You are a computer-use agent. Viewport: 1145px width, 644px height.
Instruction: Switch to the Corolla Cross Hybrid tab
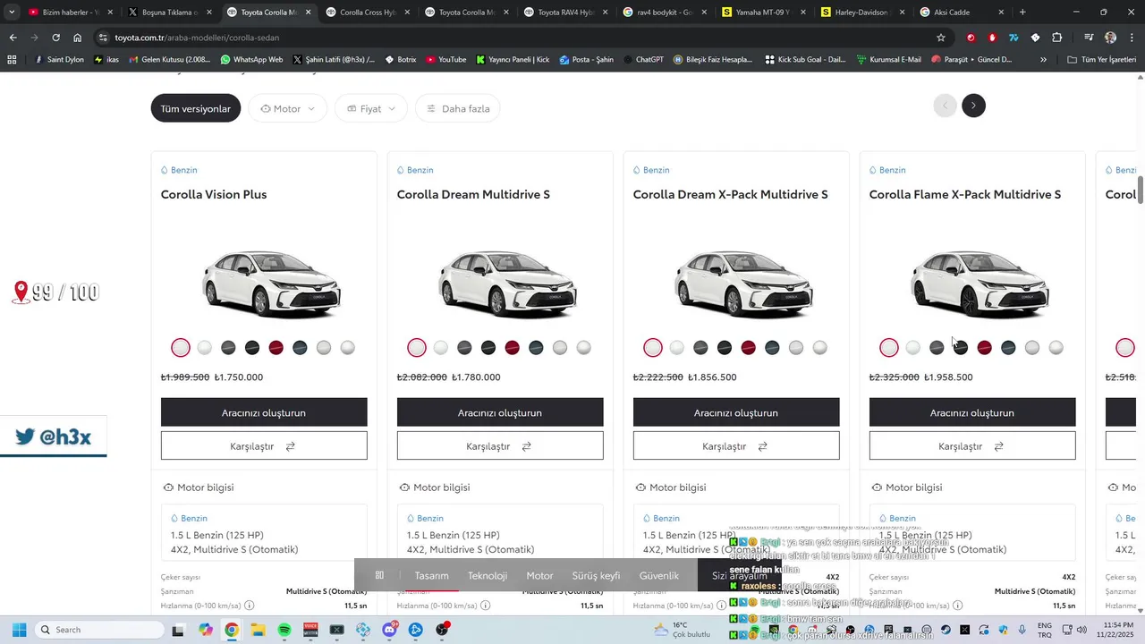(367, 13)
